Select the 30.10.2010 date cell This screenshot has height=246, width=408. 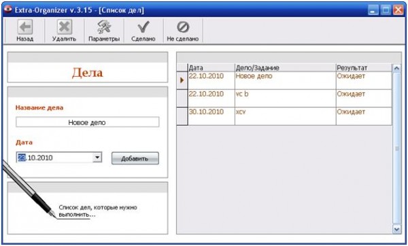(211, 116)
